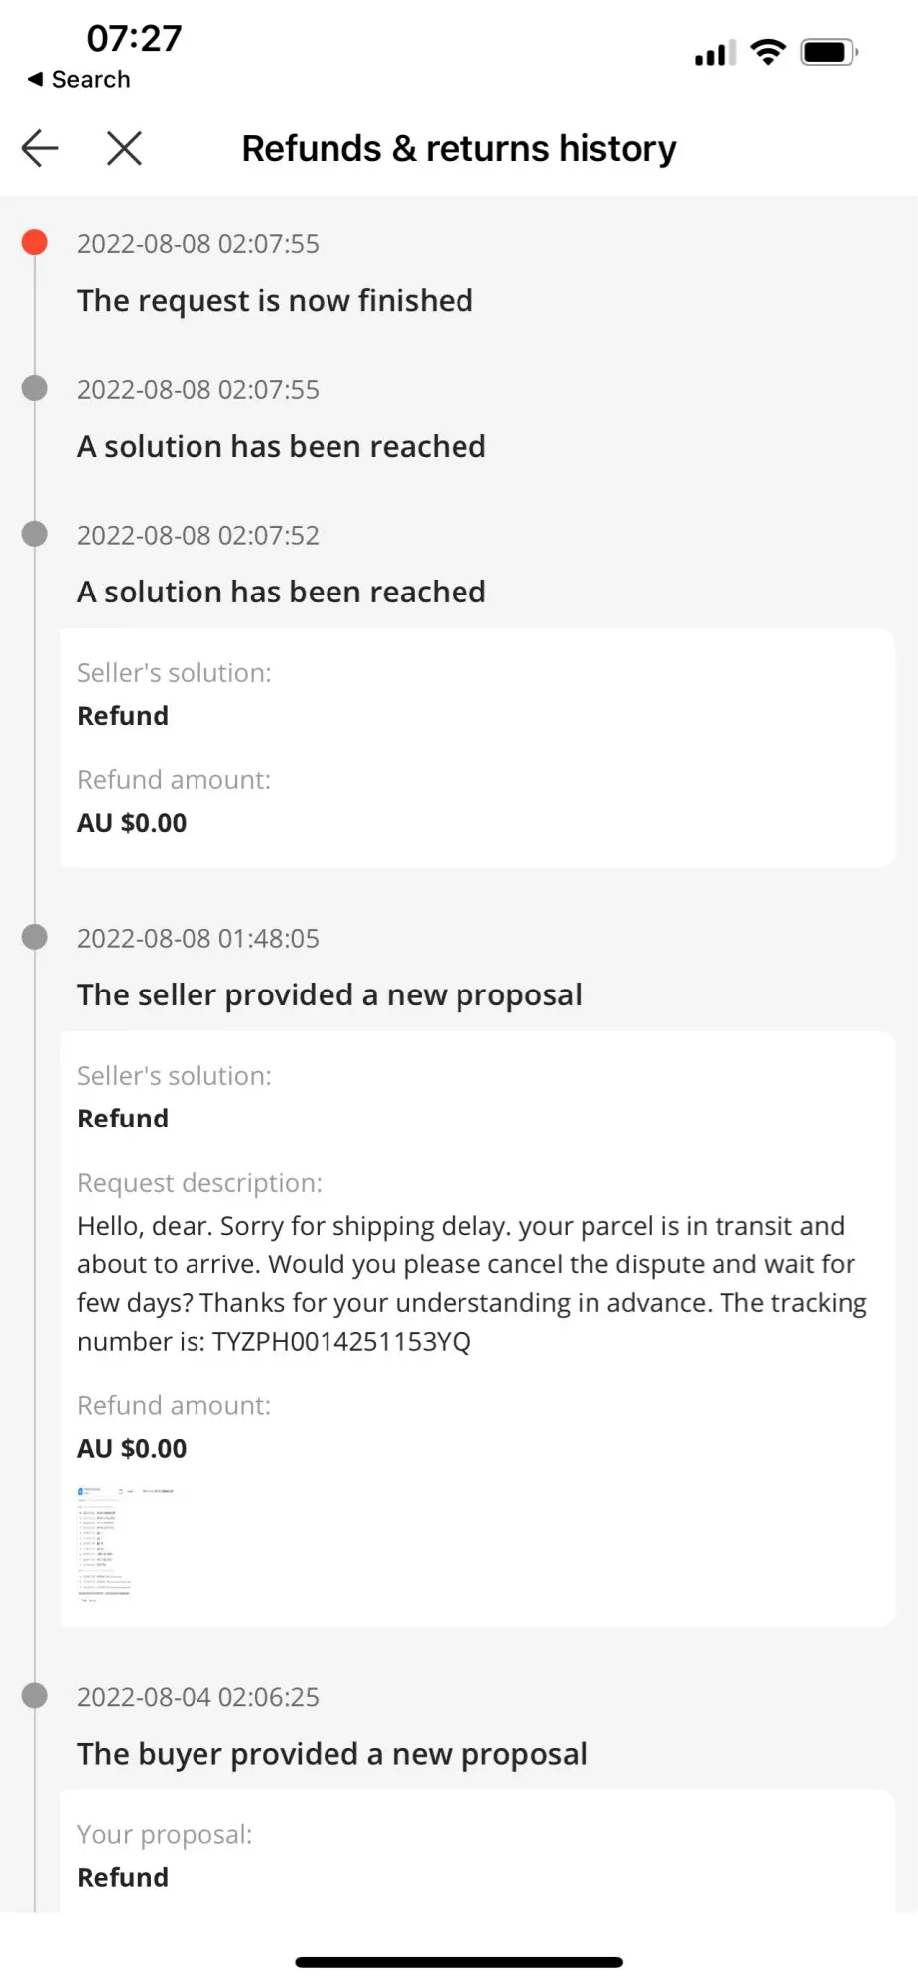Tap the back arrow icon
This screenshot has width=918, height=1985.
[40, 148]
